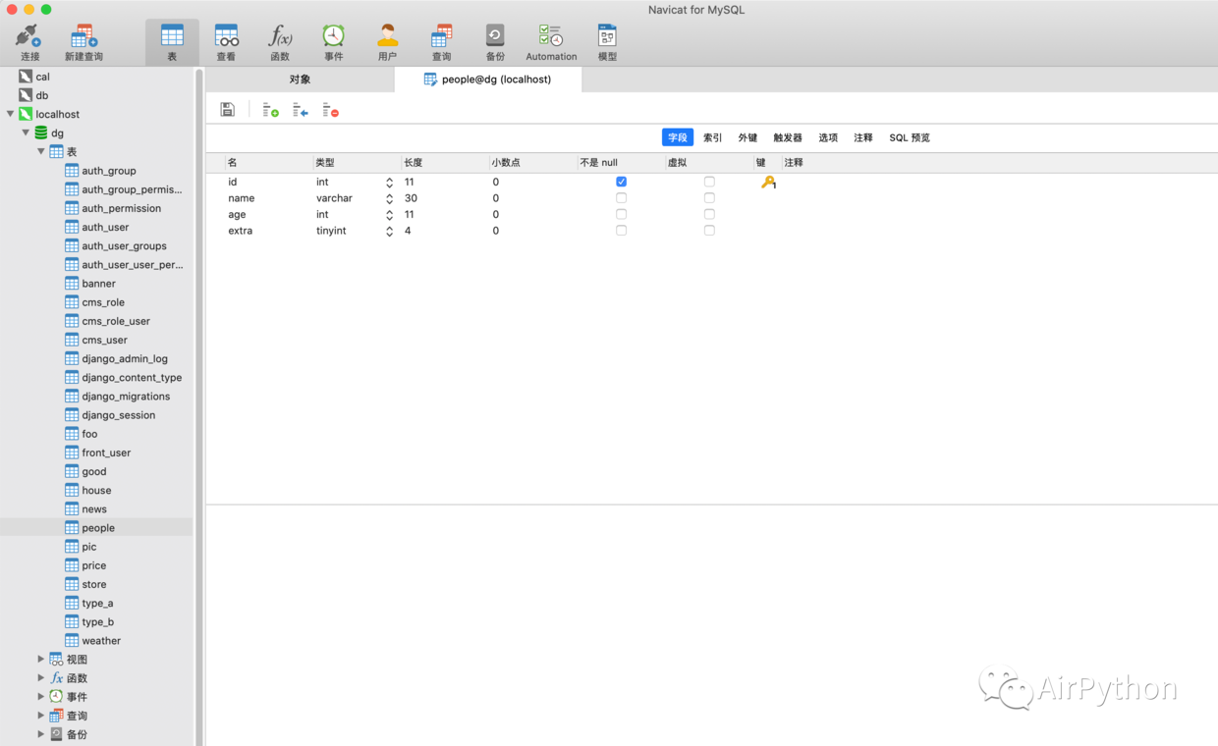This screenshot has height=746, width=1218.
Task: Check 不是 null for extra field
Action: 621,231
